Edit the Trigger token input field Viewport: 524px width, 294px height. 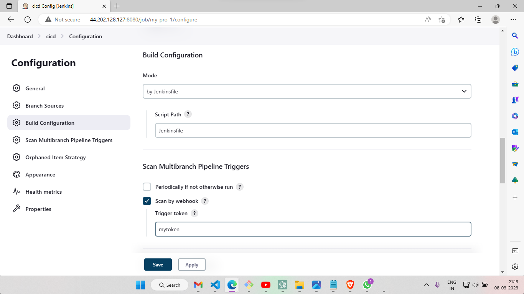313,229
